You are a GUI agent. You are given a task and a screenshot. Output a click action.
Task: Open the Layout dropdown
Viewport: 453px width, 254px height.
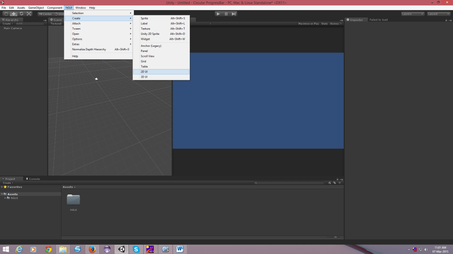click(x=438, y=14)
